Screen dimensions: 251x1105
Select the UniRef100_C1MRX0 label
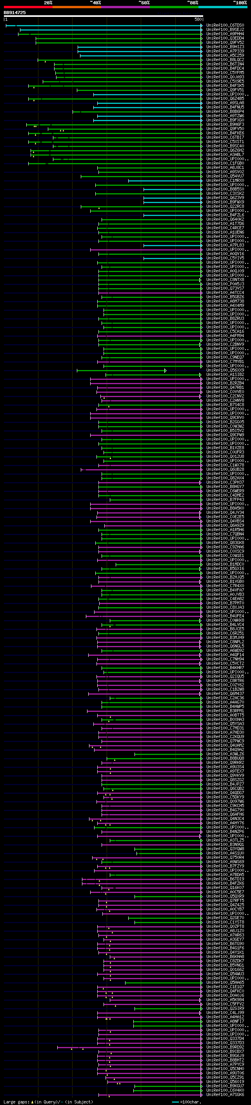[x=225, y=181]
